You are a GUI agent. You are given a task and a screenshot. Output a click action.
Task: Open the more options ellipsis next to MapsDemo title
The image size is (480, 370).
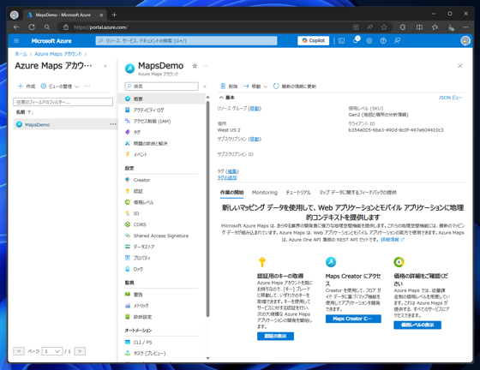pyautogui.click(x=206, y=66)
